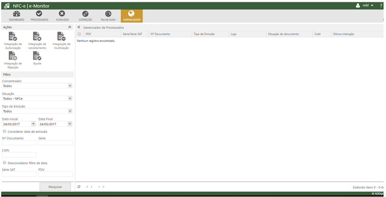
Task: Click the Nº Documento input field
Action: click(x=19, y=143)
